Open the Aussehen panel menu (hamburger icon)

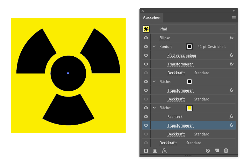pos(234,17)
